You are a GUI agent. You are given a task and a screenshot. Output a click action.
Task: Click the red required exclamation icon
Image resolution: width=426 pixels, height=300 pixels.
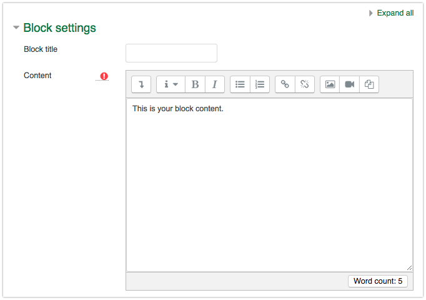pyautogui.click(x=104, y=76)
